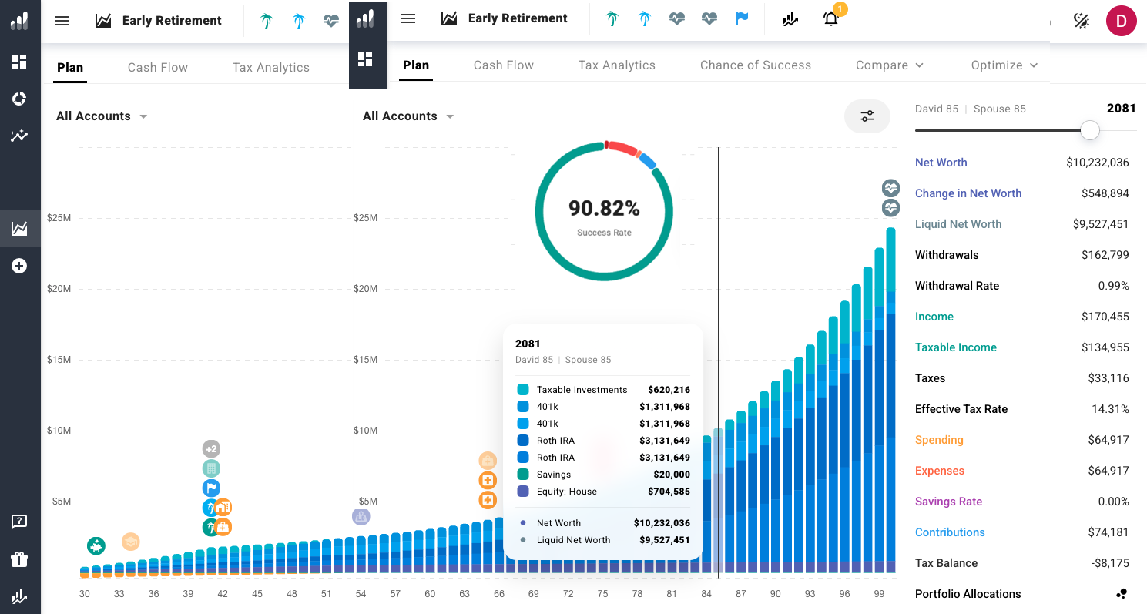
Task: Expand All Accounts dropdown in the background window
Action: click(x=102, y=116)
